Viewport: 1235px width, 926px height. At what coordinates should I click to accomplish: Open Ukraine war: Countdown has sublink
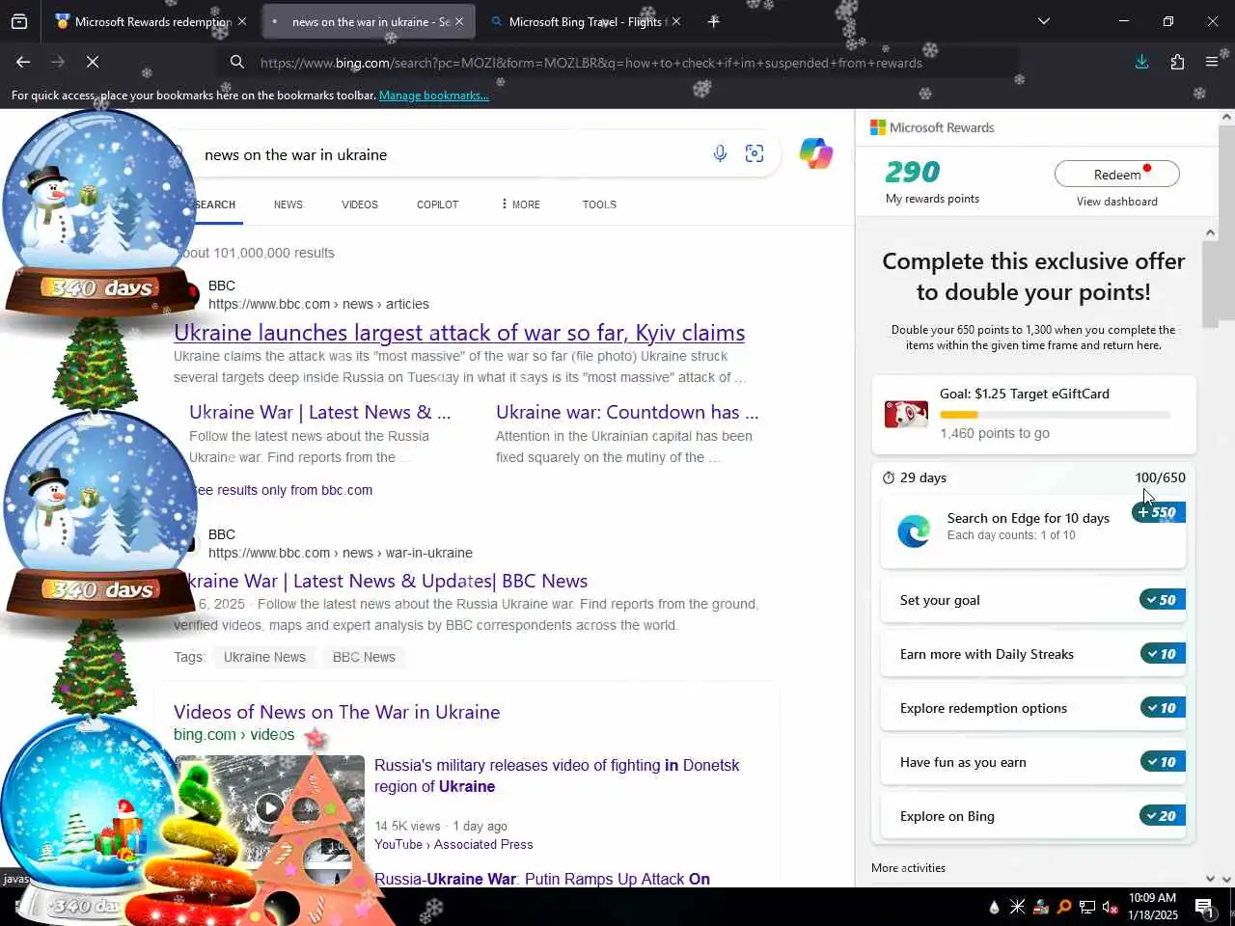(x=627, y=412)
